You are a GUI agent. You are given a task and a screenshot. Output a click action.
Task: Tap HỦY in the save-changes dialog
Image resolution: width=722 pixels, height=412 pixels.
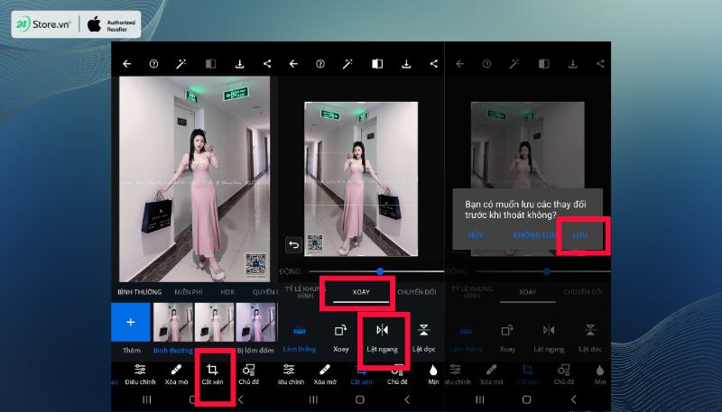pos(476,235)
